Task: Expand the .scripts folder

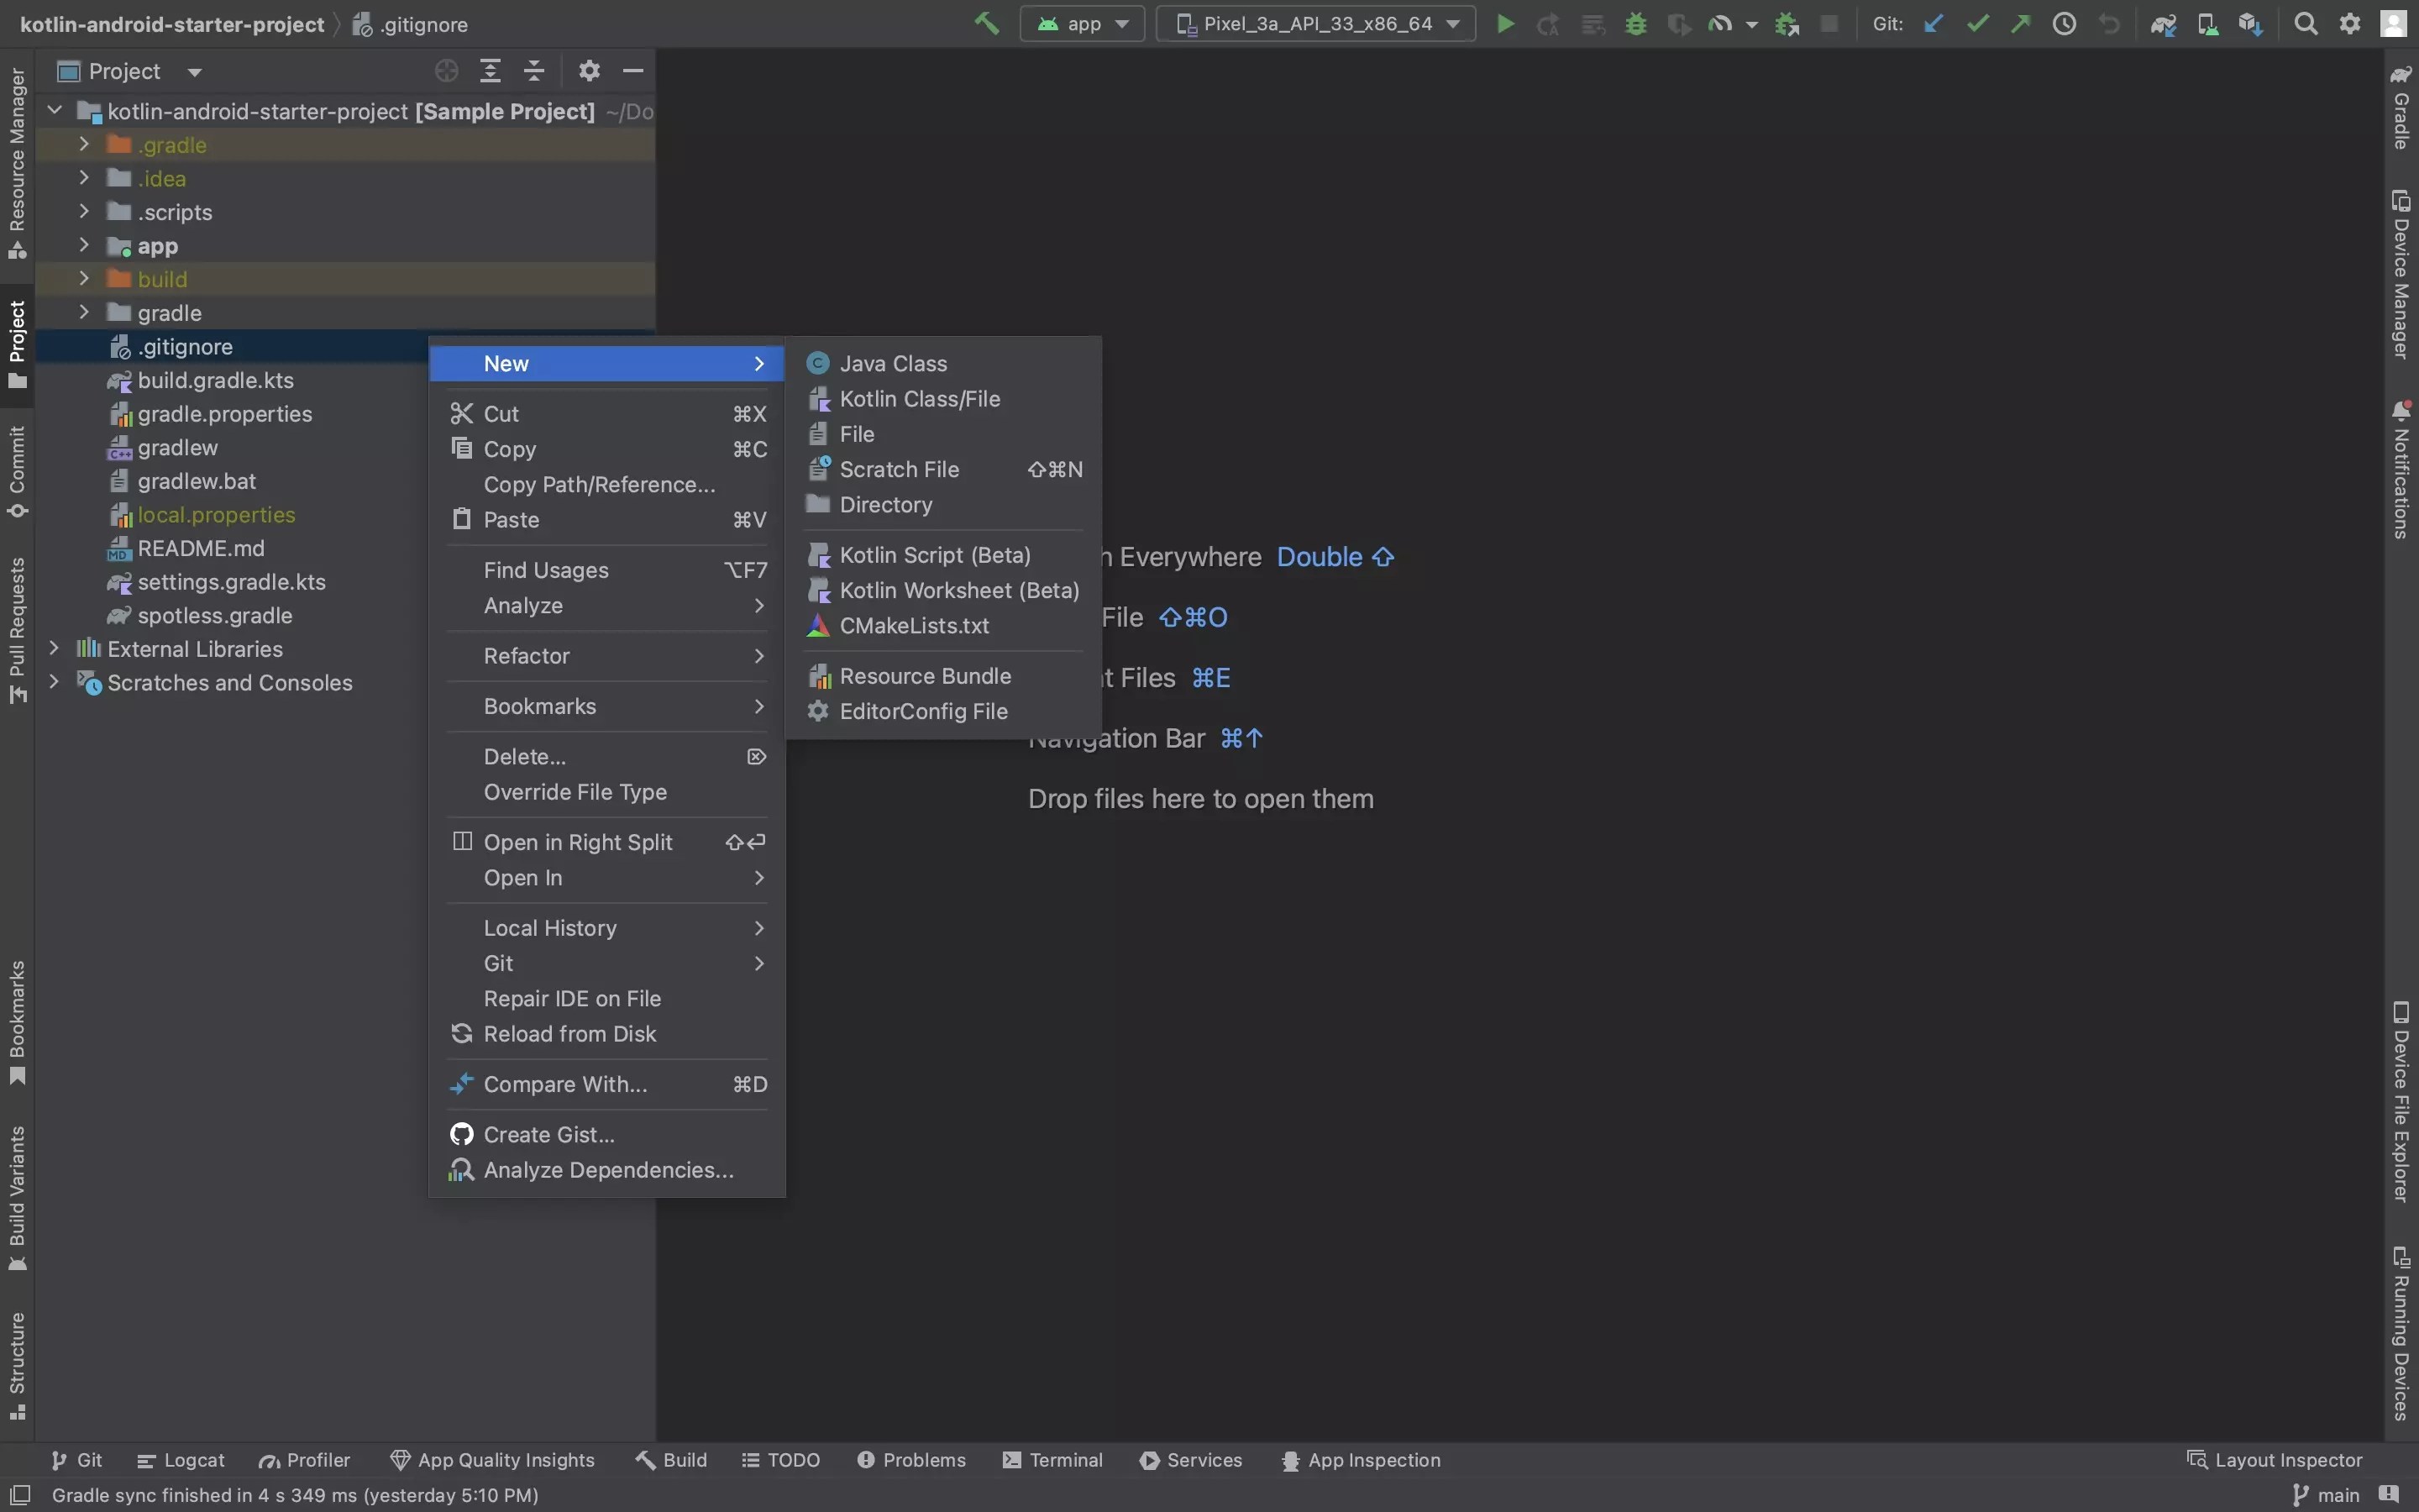Action: (x=84, y=212)
